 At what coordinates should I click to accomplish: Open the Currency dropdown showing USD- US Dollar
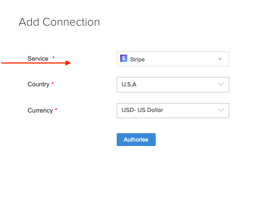point(173,110)
